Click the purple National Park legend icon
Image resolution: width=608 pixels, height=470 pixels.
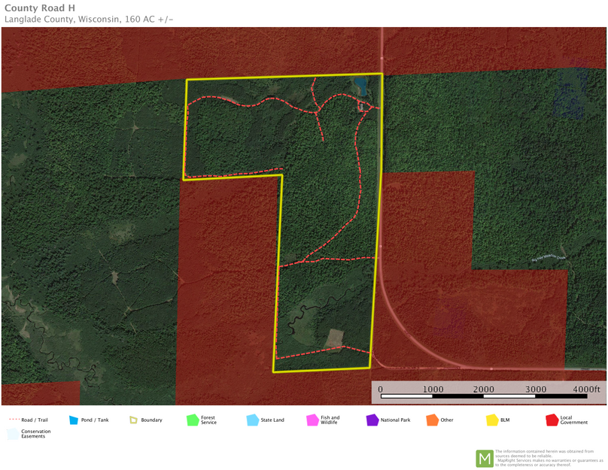click(x=372, y=420)
